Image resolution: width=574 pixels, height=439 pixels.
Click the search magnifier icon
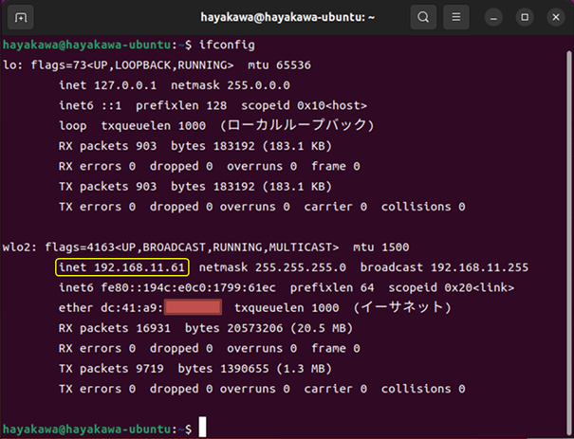tap(423, 17)
